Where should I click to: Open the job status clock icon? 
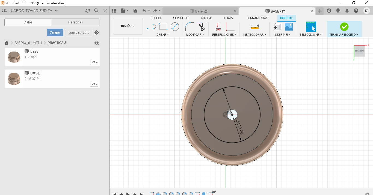(x=338, y=11)
